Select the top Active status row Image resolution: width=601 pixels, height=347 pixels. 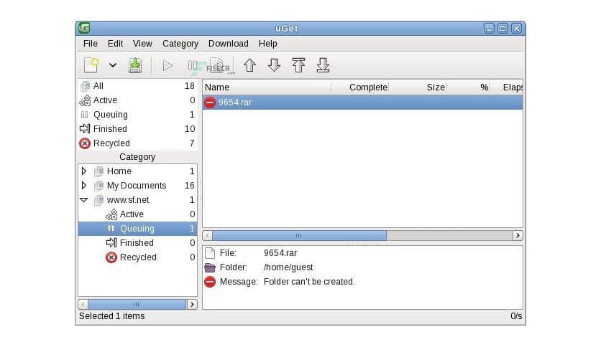click(137, 100)
